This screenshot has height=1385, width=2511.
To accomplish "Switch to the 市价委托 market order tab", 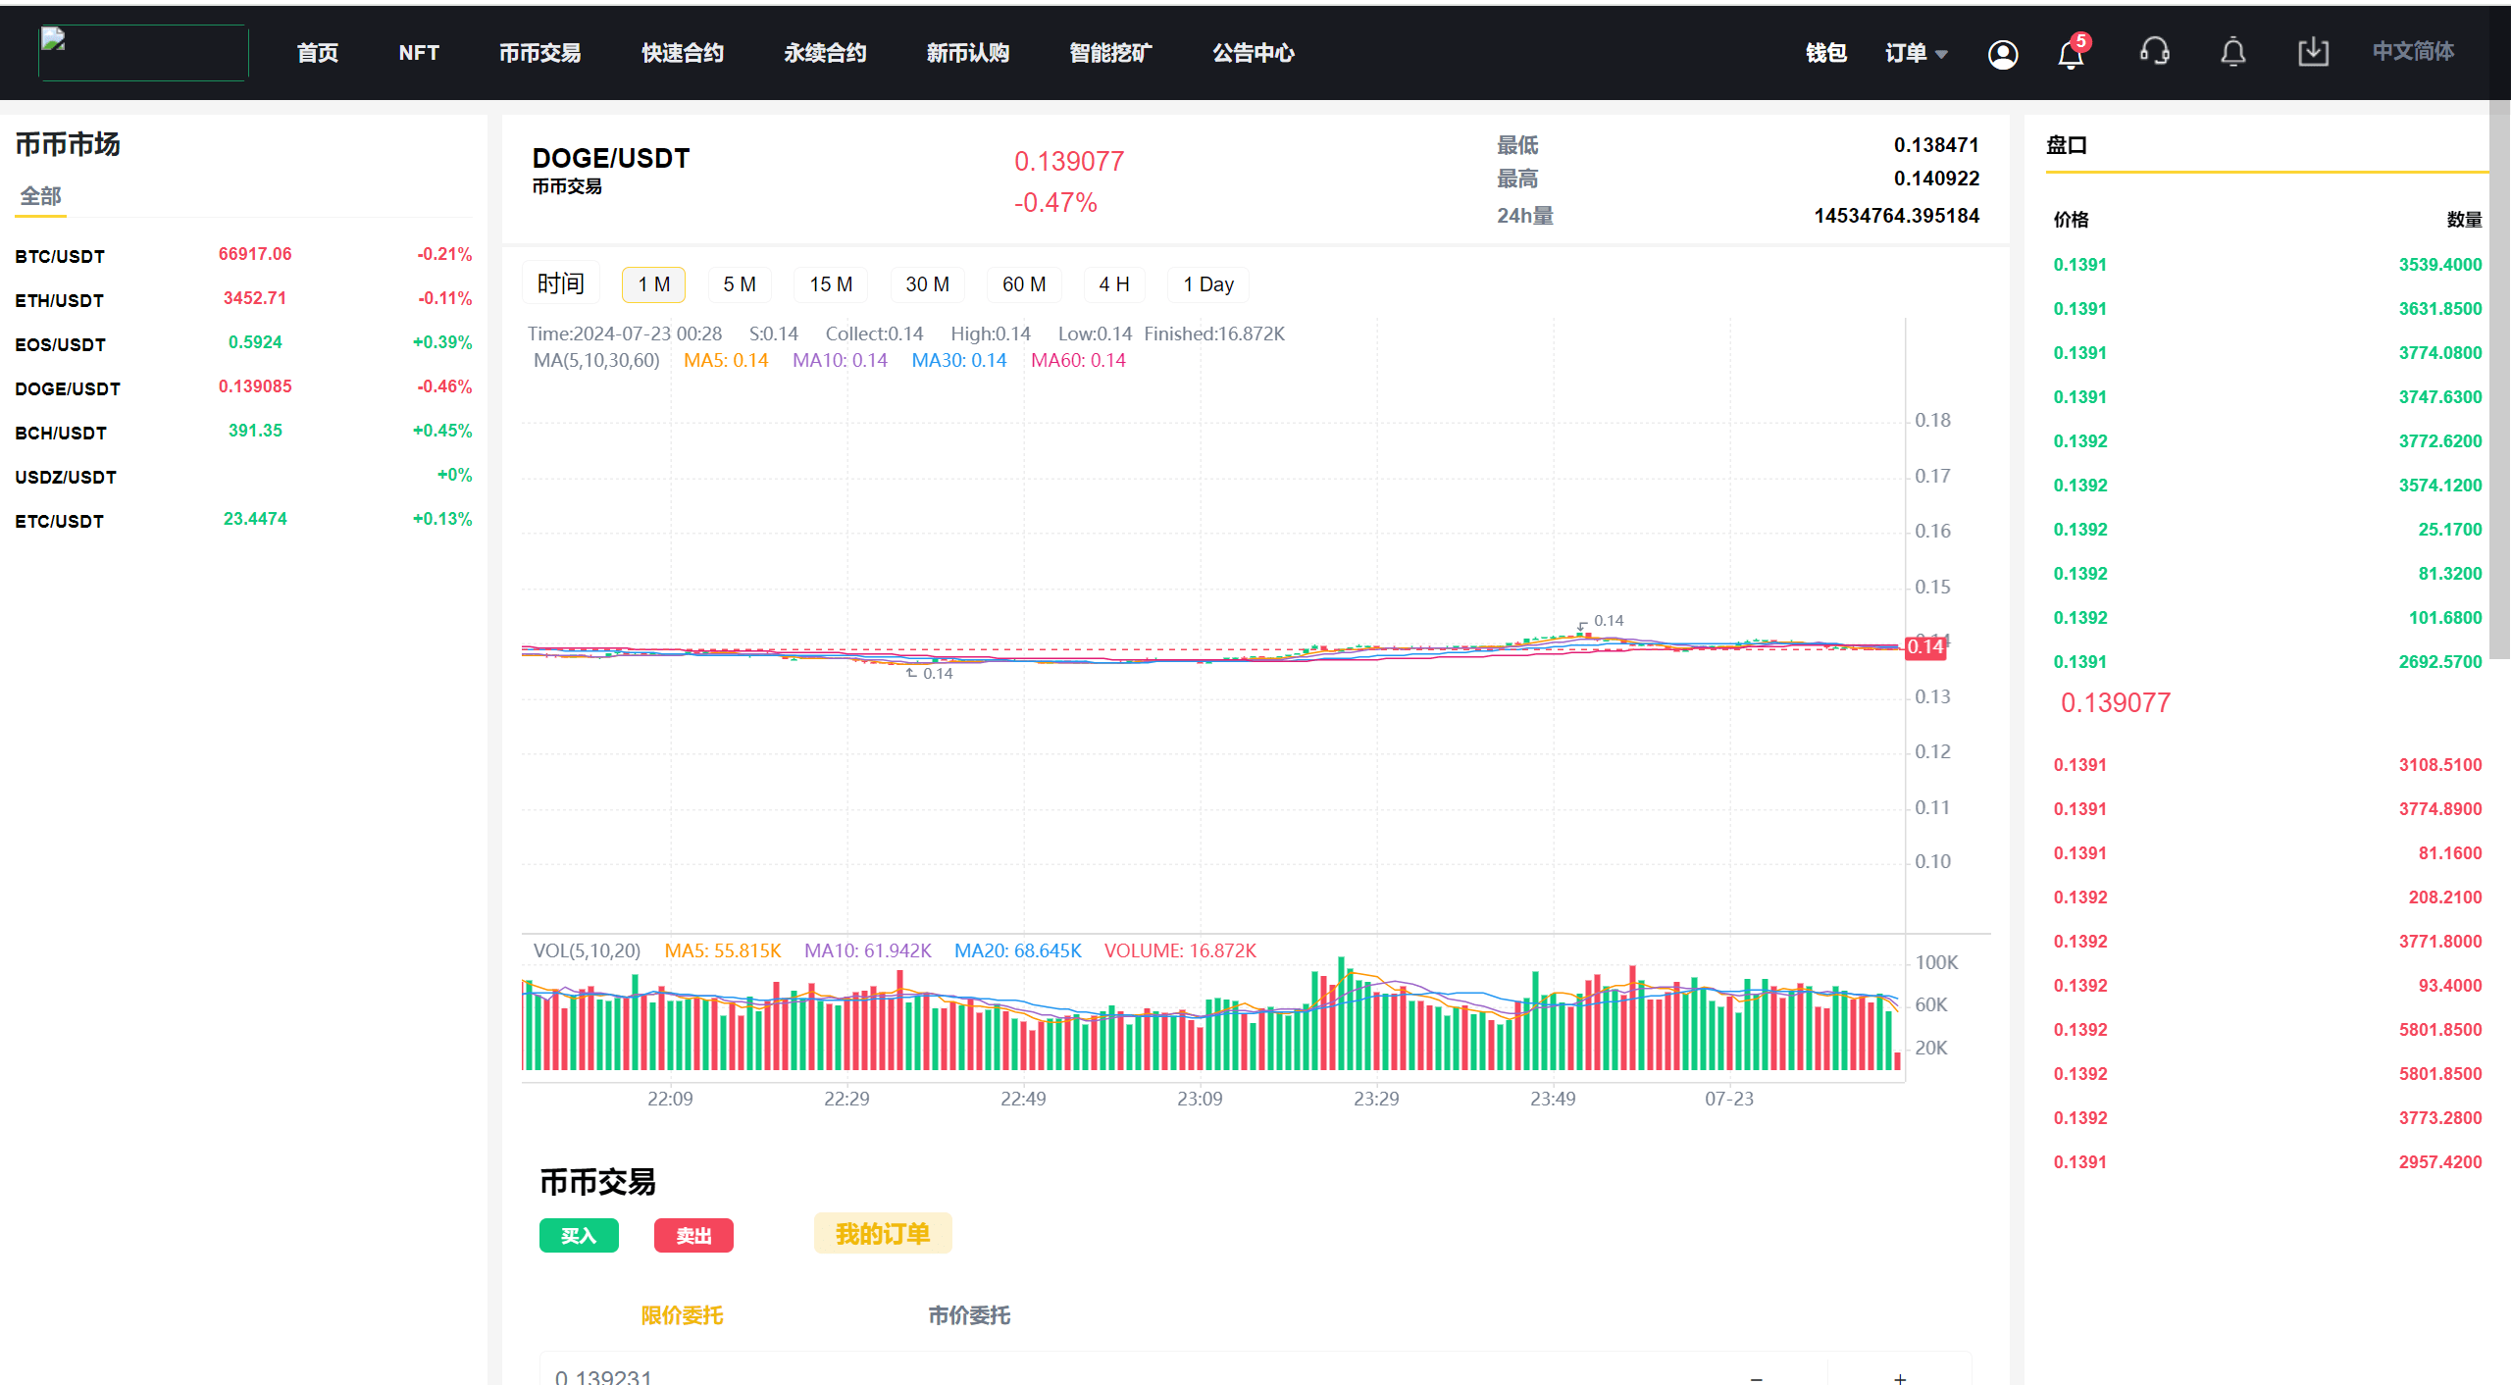I will [x=969, y=1315].
